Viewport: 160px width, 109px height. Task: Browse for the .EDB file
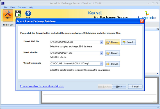[x=113, y=42]
